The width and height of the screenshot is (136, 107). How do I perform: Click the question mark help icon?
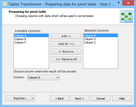(x=119, y=3)
